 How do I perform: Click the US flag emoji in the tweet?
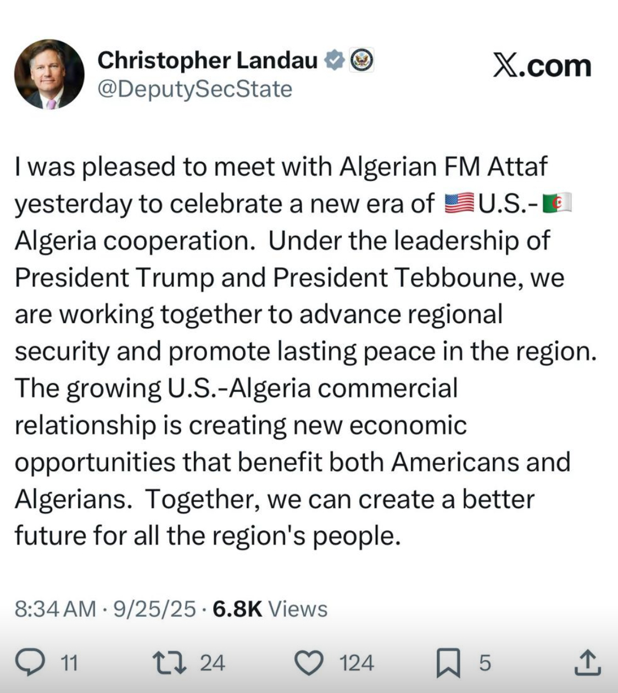(x=459, y=204)
